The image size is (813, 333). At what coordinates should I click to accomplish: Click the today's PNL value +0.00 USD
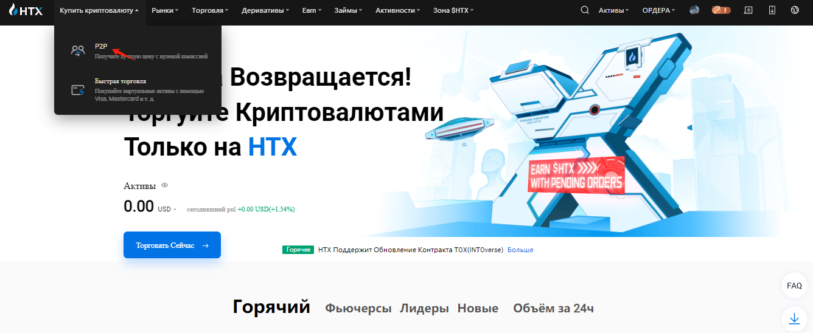click(266, 209)
